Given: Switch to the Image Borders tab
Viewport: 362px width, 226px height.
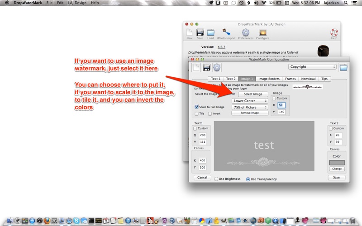Looking at the screenshot, I should point(269,79).
